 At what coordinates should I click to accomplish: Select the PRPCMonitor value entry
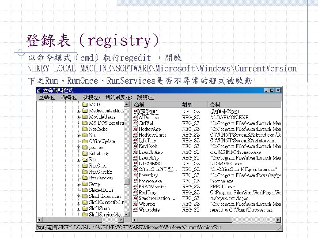(x=152, y=186)
